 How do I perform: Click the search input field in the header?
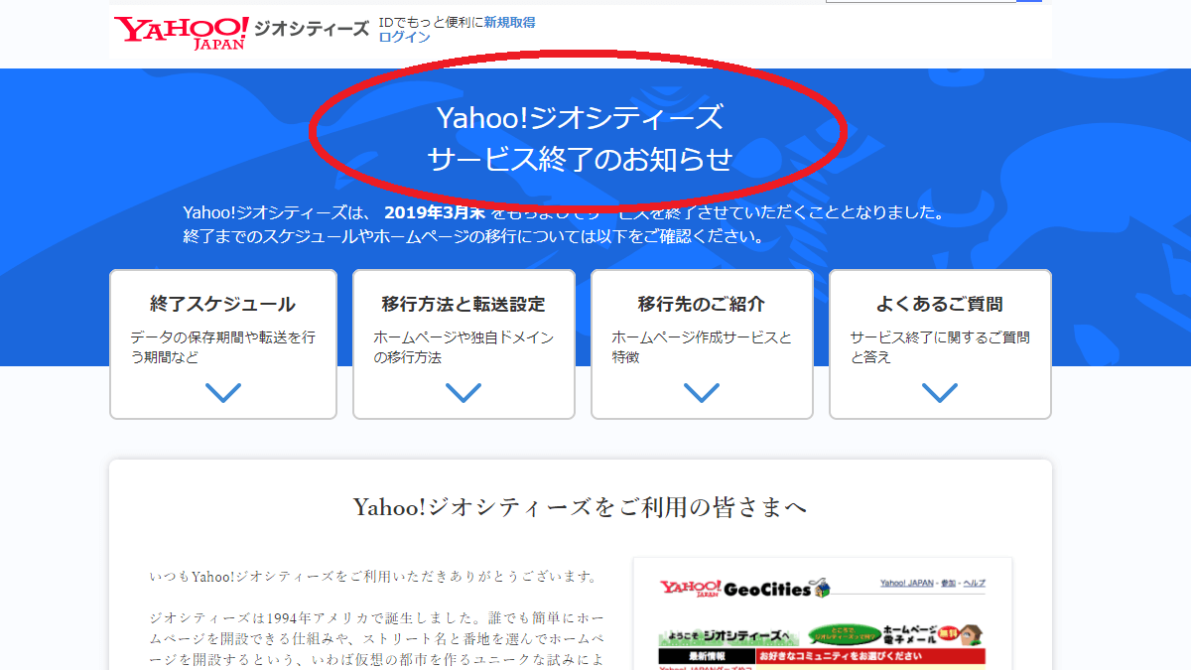coord(921,1)
